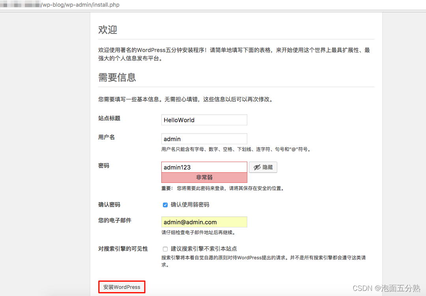Click the crossed-out eye icon in the 隐藏 button
Screen dimensions: 426x296
[257, 167]
